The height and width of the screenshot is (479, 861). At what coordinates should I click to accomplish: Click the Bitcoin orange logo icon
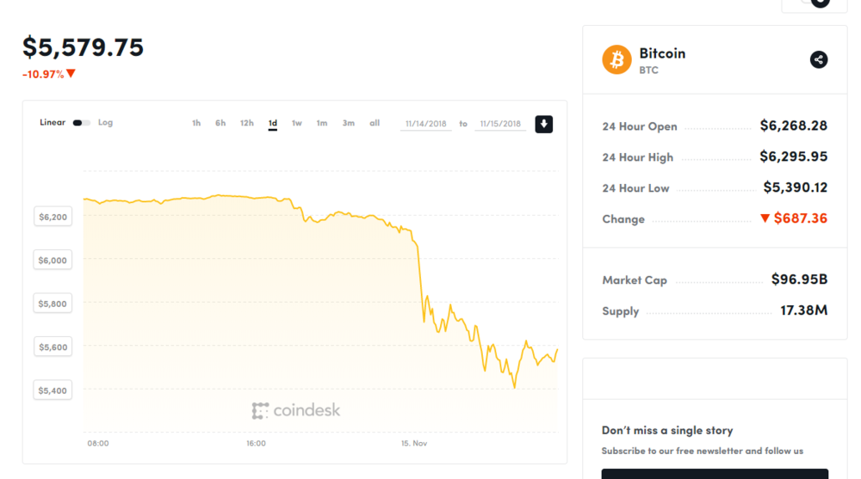pyautogui.click(x=616, y=60)
